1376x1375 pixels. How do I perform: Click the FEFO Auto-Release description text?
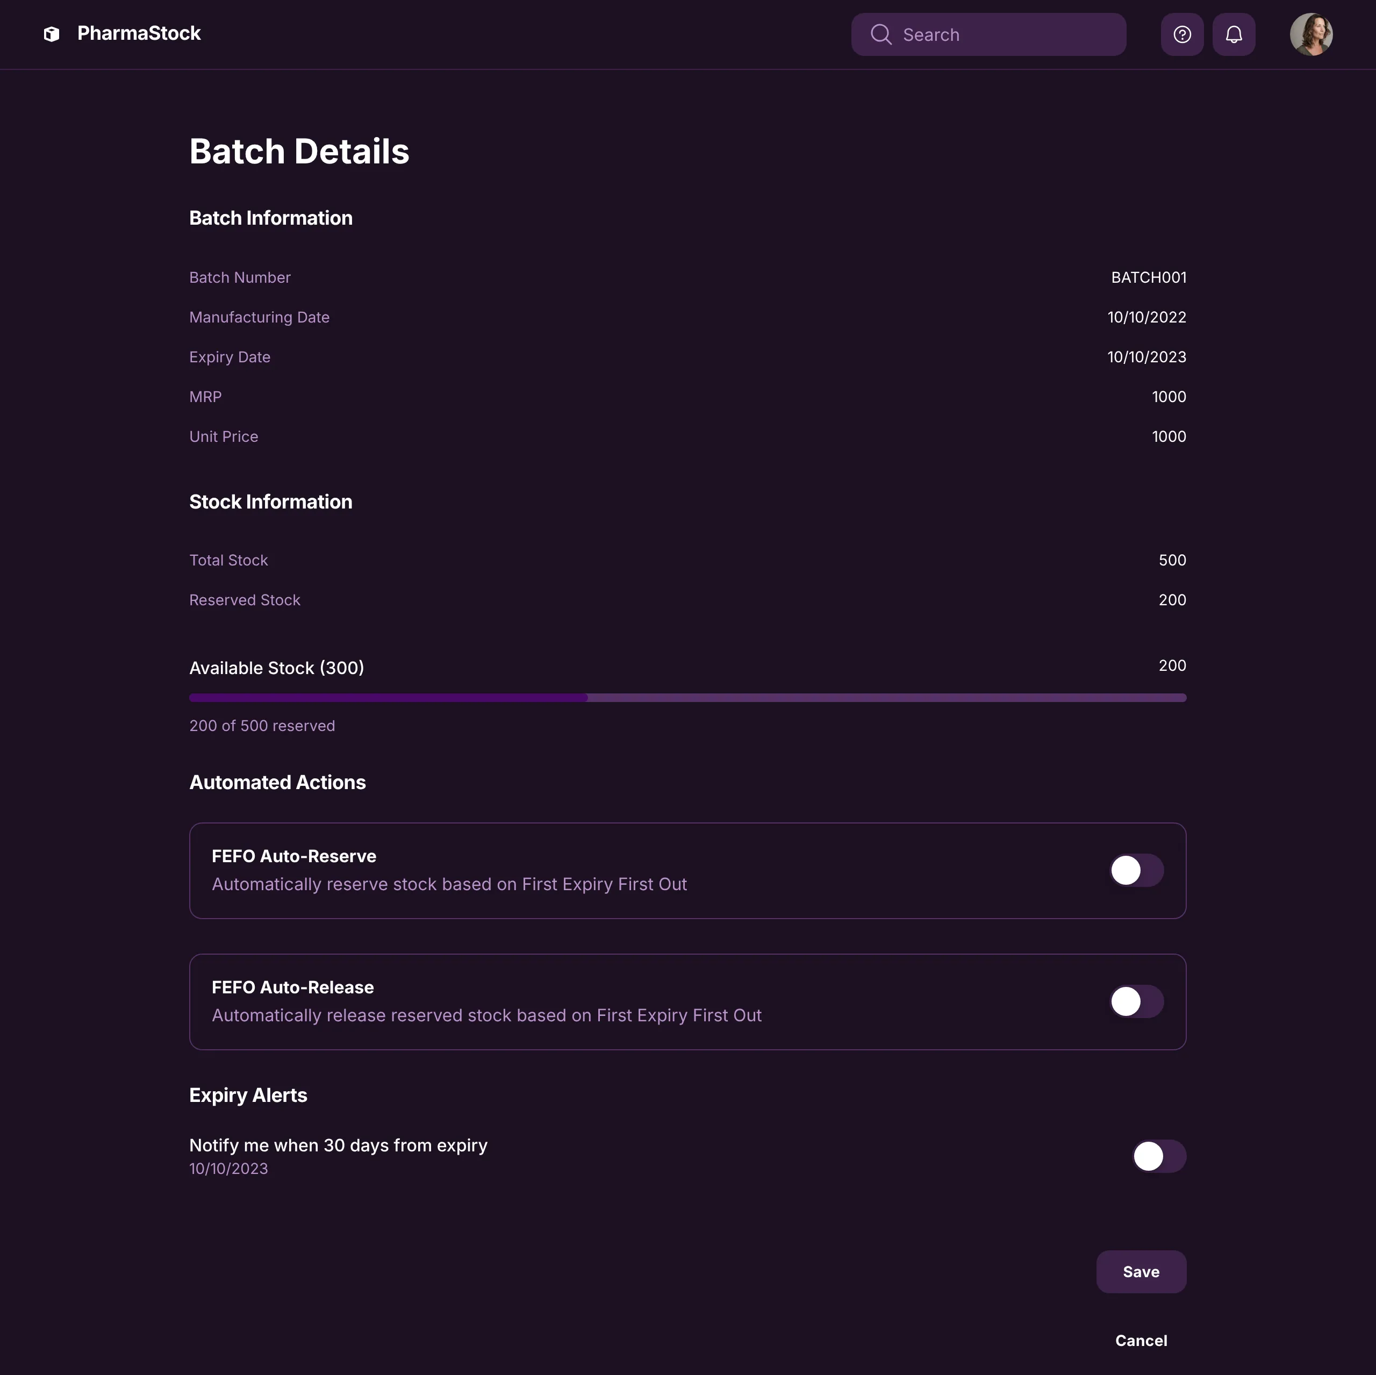pos(486,1015)
